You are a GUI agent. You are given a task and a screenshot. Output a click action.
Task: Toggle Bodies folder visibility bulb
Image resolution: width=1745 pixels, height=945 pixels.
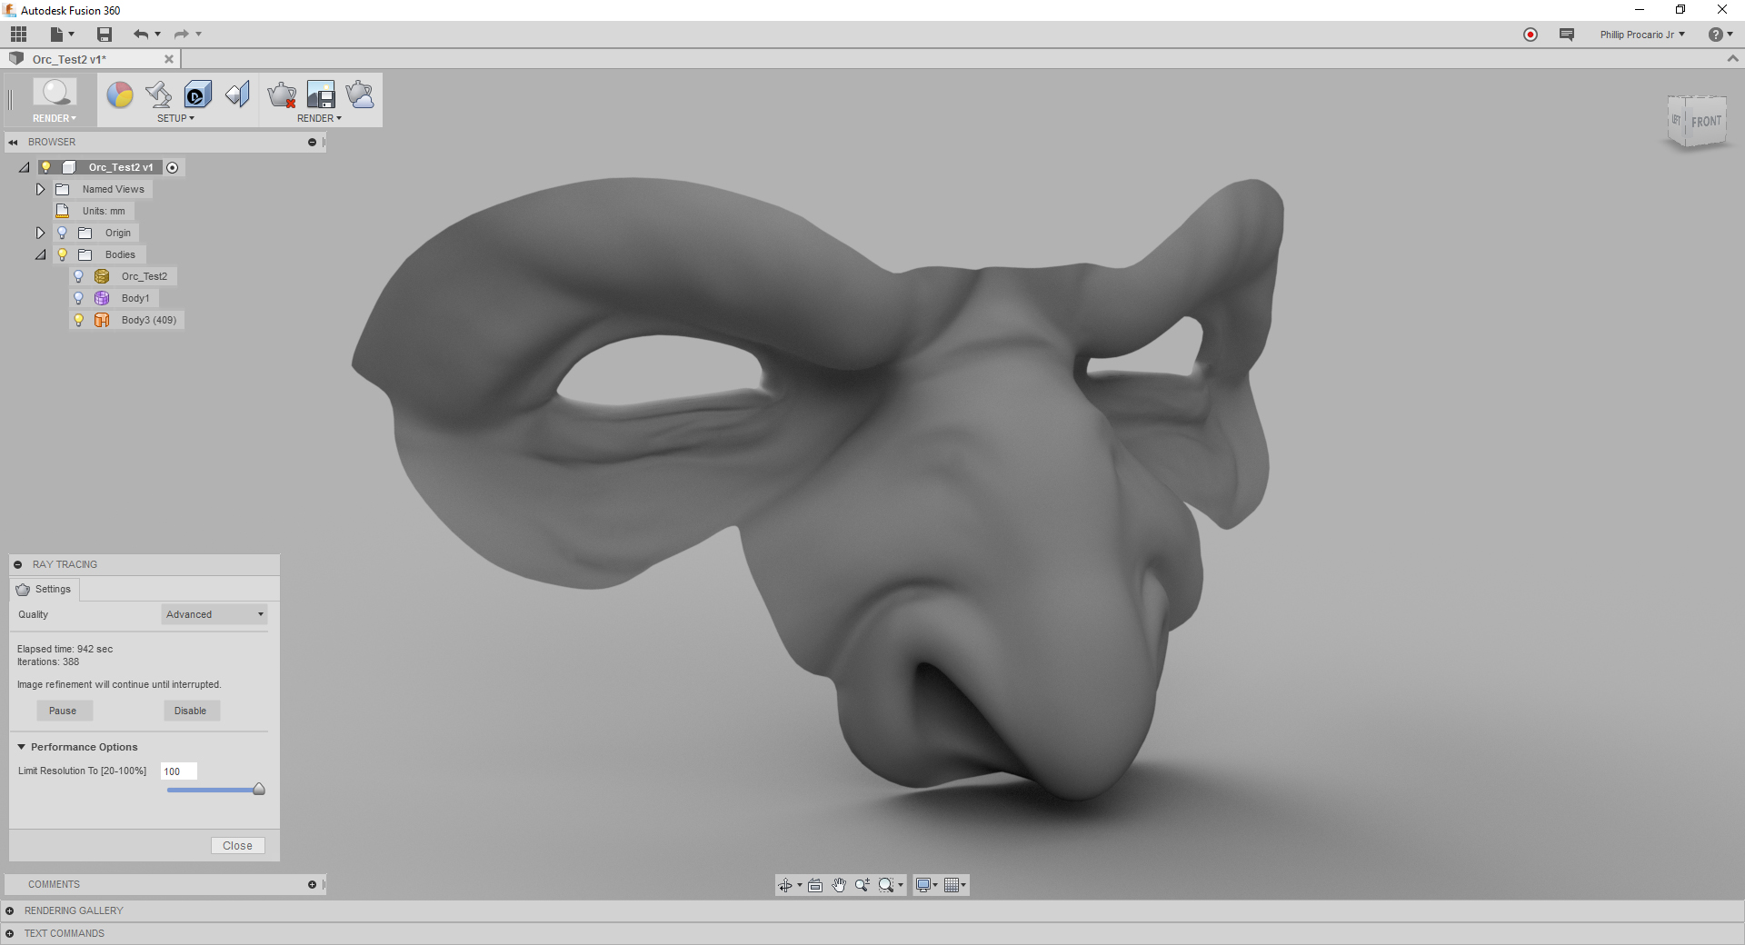[x=62, y=255]
